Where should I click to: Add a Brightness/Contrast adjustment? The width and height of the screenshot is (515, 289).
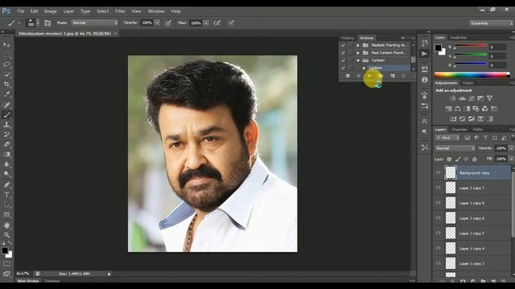(453, 98)
